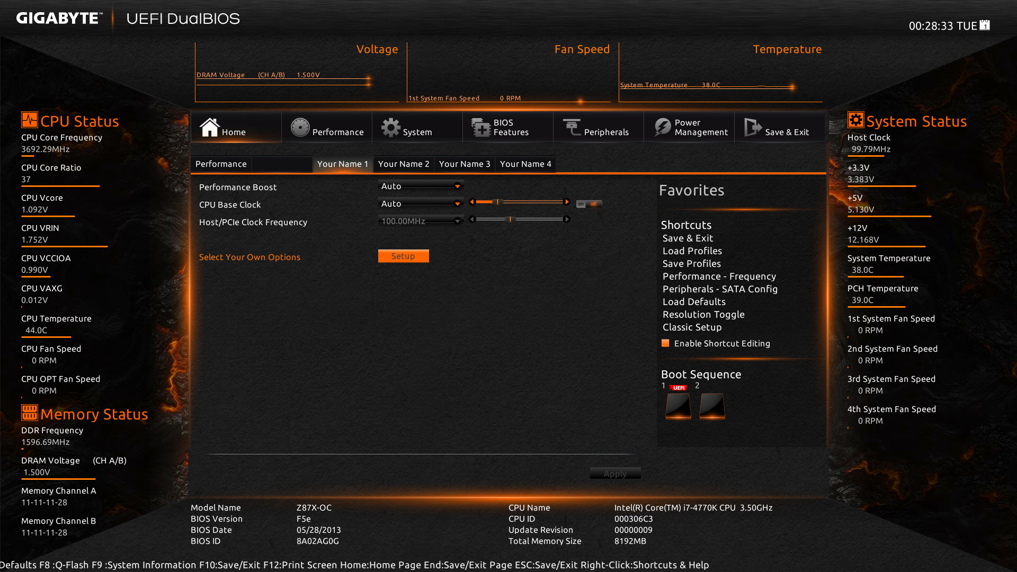Click the BIOS Features chip icon

(481, 127)
